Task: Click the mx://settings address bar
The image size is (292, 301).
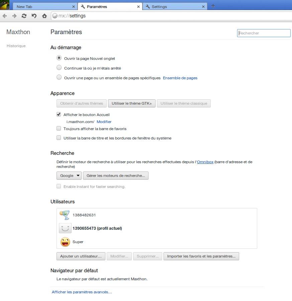Action: tap(172, 16)
